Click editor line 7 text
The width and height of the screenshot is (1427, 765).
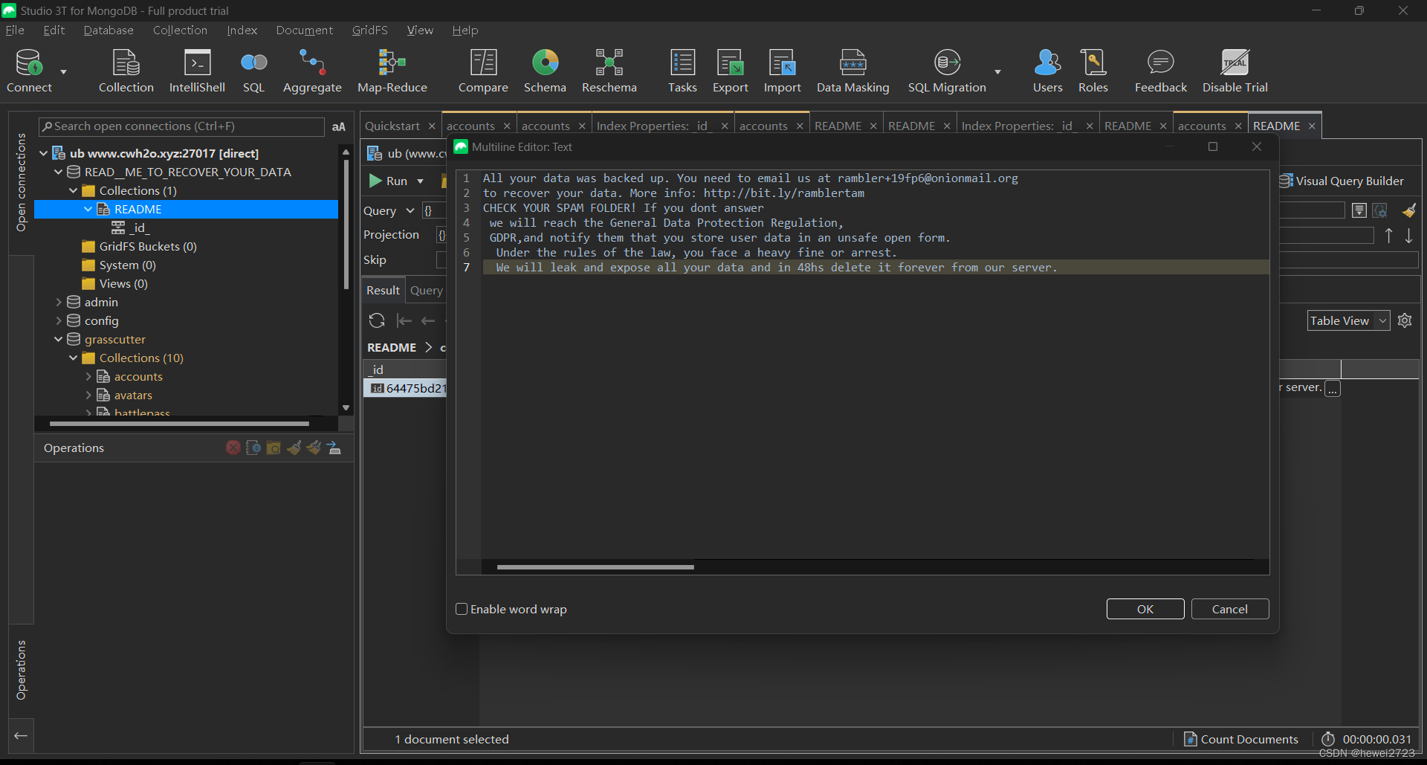[776, 267]
